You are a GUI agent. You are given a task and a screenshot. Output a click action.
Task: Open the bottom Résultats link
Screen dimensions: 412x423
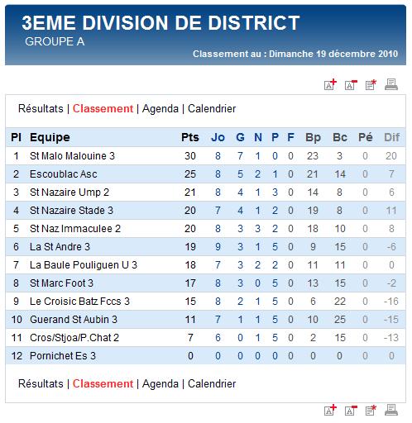pyautogui.click(x=41, y=383)
